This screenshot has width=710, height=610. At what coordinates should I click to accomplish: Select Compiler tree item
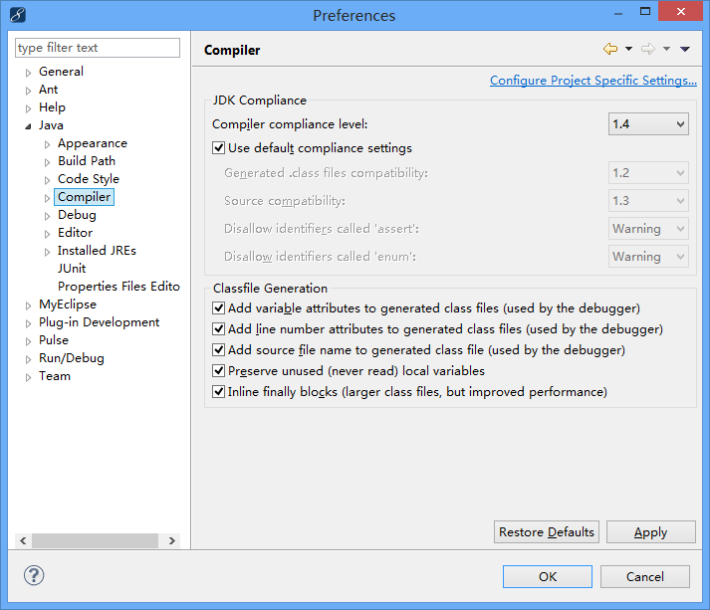85,197
